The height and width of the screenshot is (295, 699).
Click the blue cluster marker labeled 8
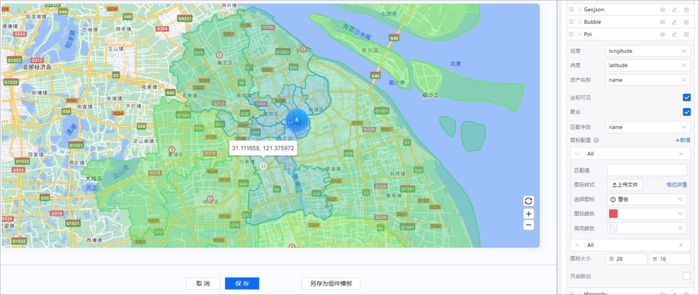297,120
